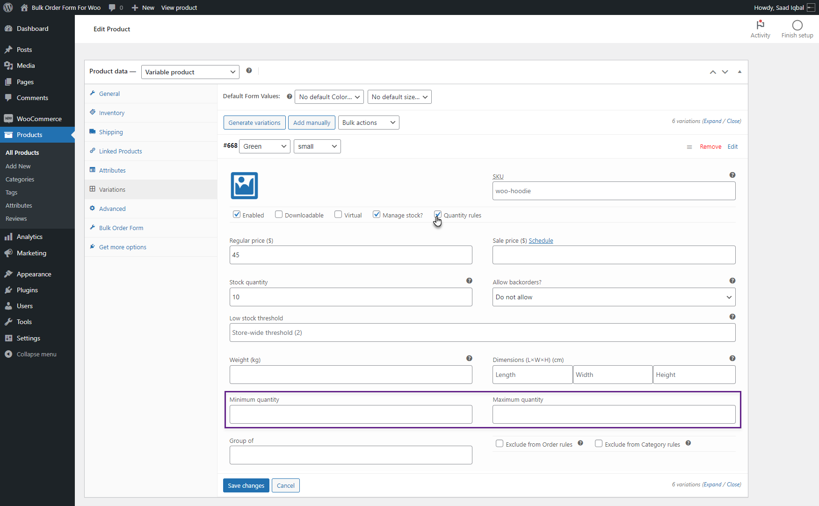The height and width of the screenshot is (506, 819).
Task: Open the Attributes product data tab
Action: (151, 170)
